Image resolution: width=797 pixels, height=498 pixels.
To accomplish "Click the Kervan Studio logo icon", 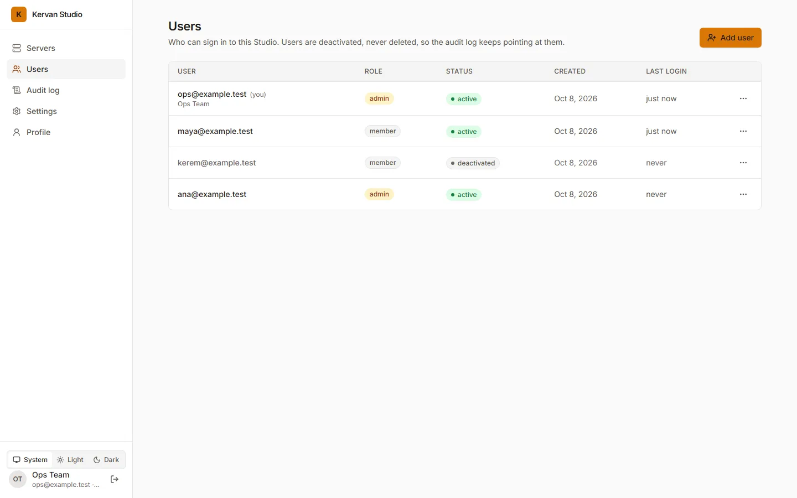I will click(19, 14).
